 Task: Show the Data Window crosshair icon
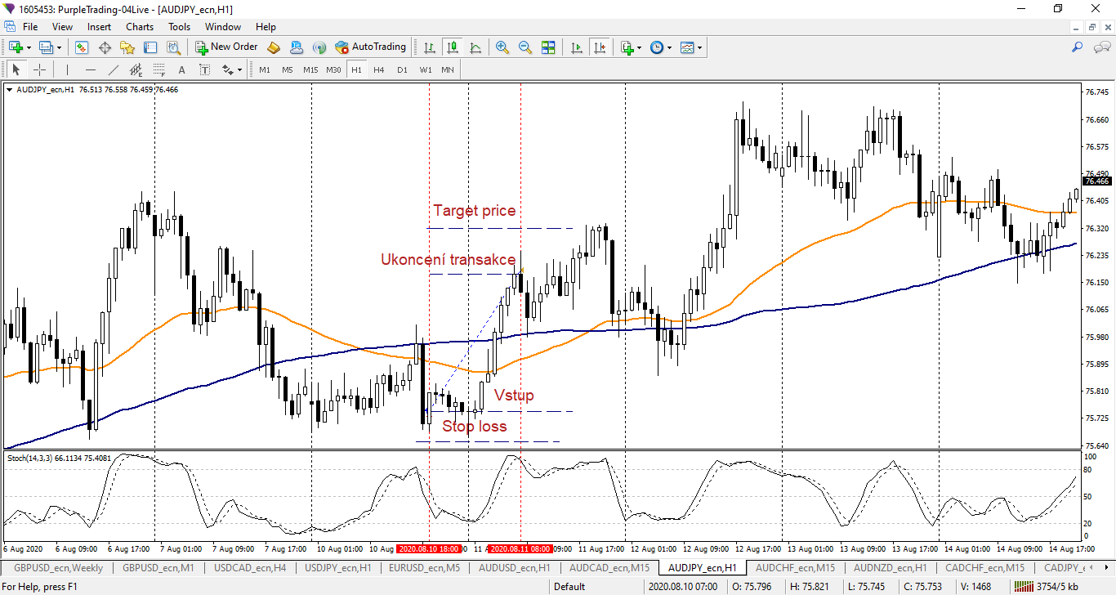click(105, 47)
